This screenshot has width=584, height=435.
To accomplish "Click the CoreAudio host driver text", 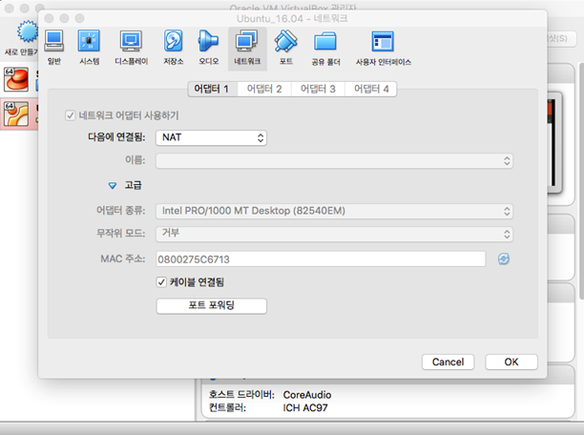I will point(307,395).
